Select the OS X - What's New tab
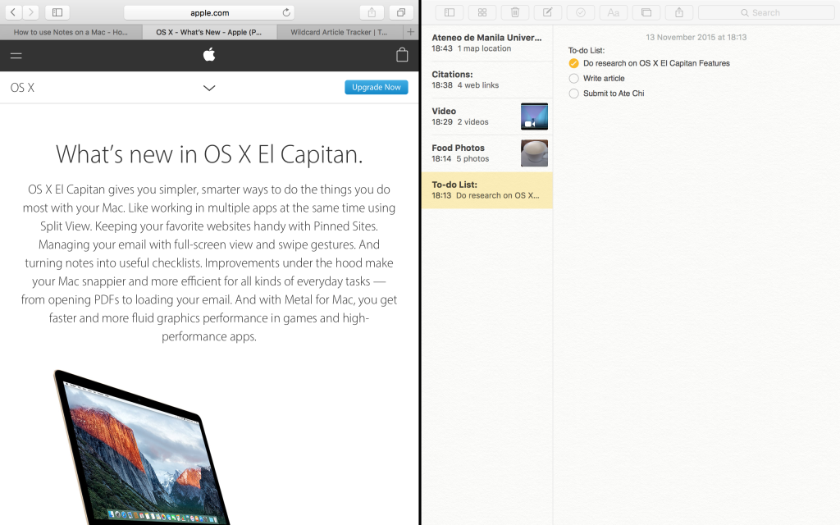 click(209, 32)
